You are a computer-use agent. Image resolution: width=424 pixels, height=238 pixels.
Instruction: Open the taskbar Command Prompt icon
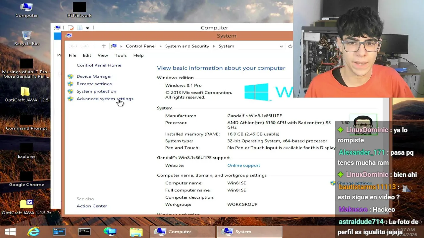click(x=84, y=232)
